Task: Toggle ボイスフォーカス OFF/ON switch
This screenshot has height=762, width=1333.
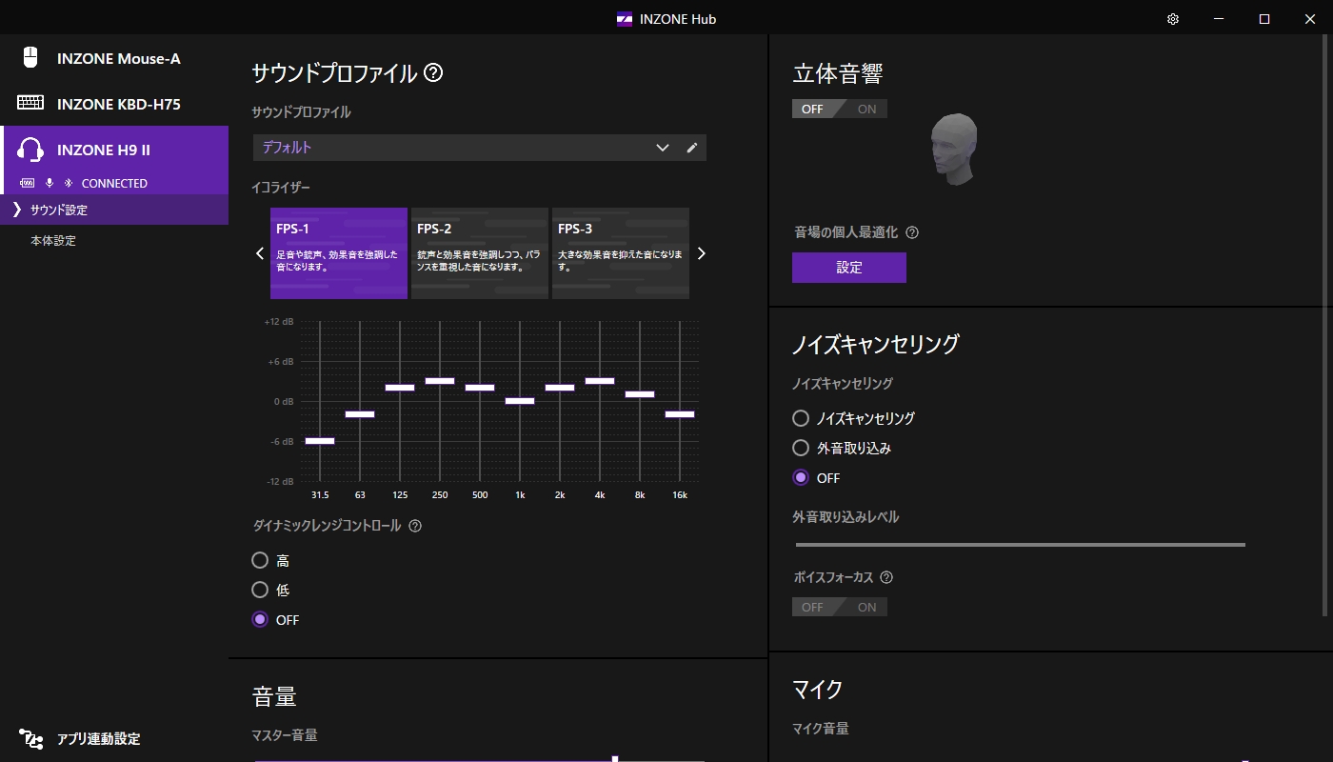Action: click(x=840, y=607)
